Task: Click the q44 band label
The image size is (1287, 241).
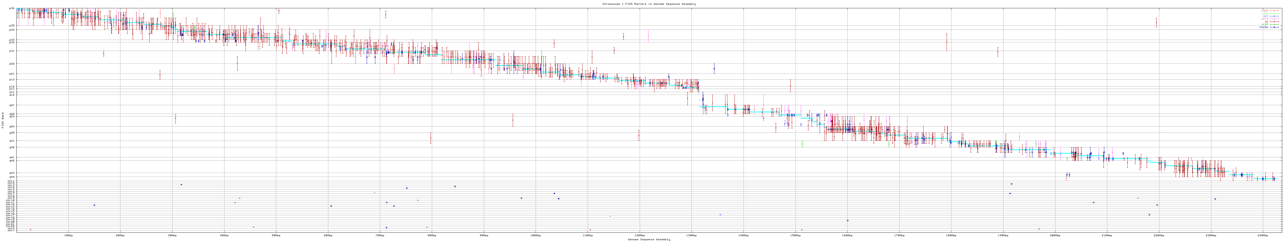Action: tap(12, 177)
